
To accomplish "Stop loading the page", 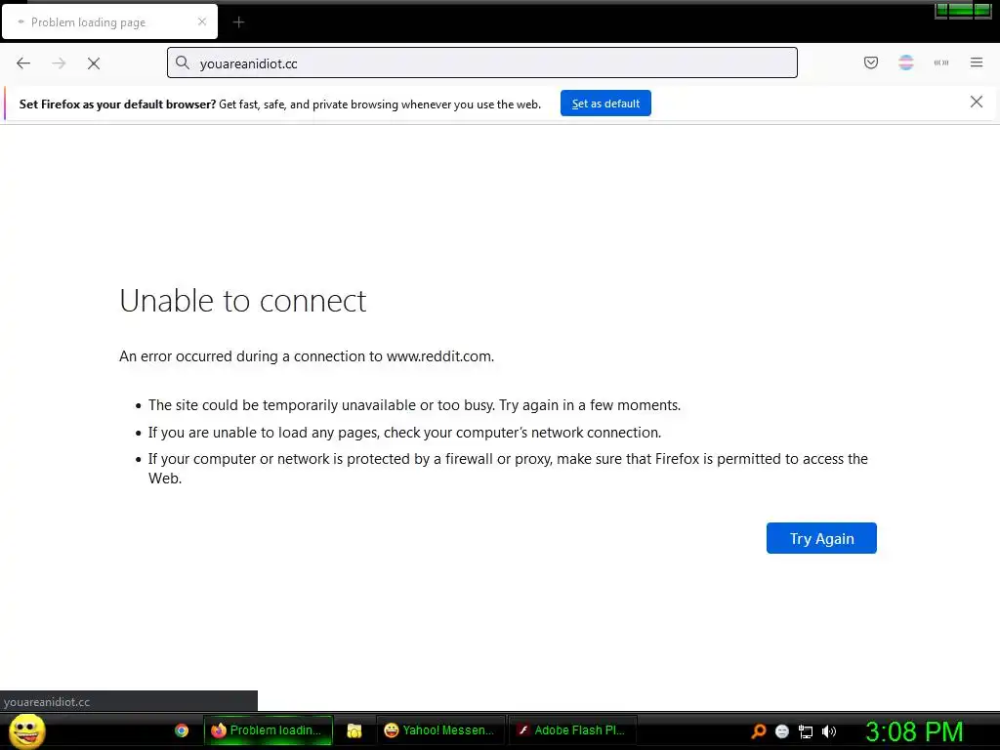I will point(94,63).
